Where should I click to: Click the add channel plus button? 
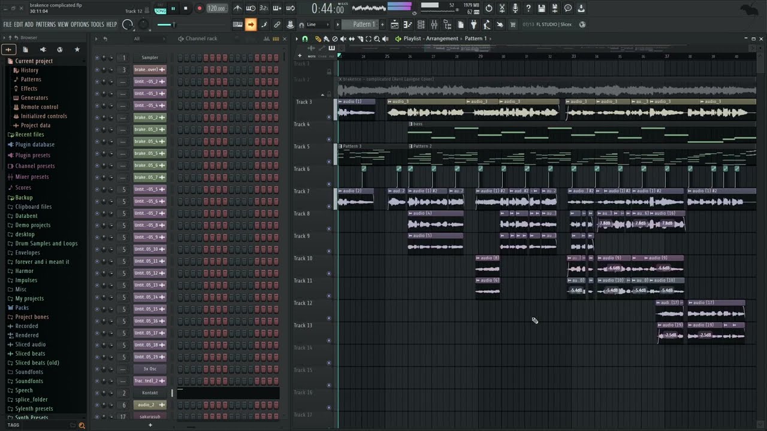[150, 426]
